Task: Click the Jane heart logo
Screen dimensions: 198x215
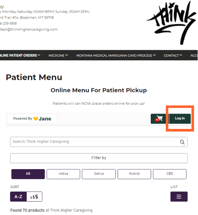Action: 36,119
